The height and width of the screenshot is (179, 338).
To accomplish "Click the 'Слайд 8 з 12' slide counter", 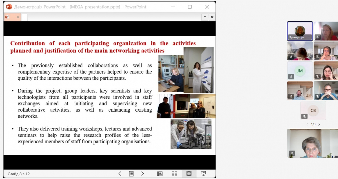I will [19, 174].
